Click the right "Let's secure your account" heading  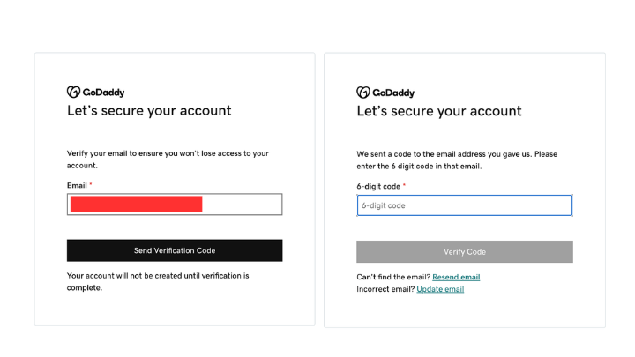tap(439, 111)
